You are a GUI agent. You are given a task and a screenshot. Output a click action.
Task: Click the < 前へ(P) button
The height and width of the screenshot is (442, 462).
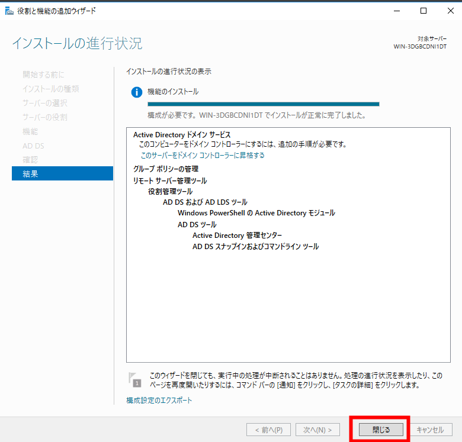click(x=268, y=430)
